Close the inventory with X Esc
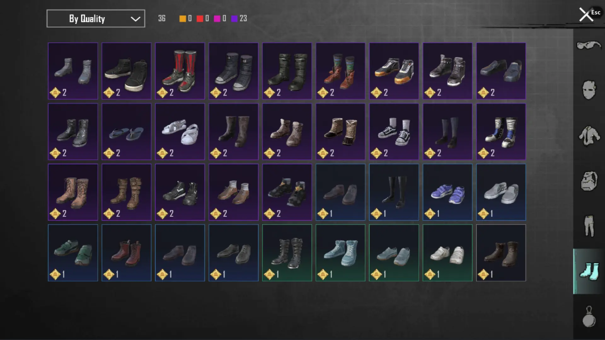Viewport: 605px width, 340px height. tap(589, 14)
